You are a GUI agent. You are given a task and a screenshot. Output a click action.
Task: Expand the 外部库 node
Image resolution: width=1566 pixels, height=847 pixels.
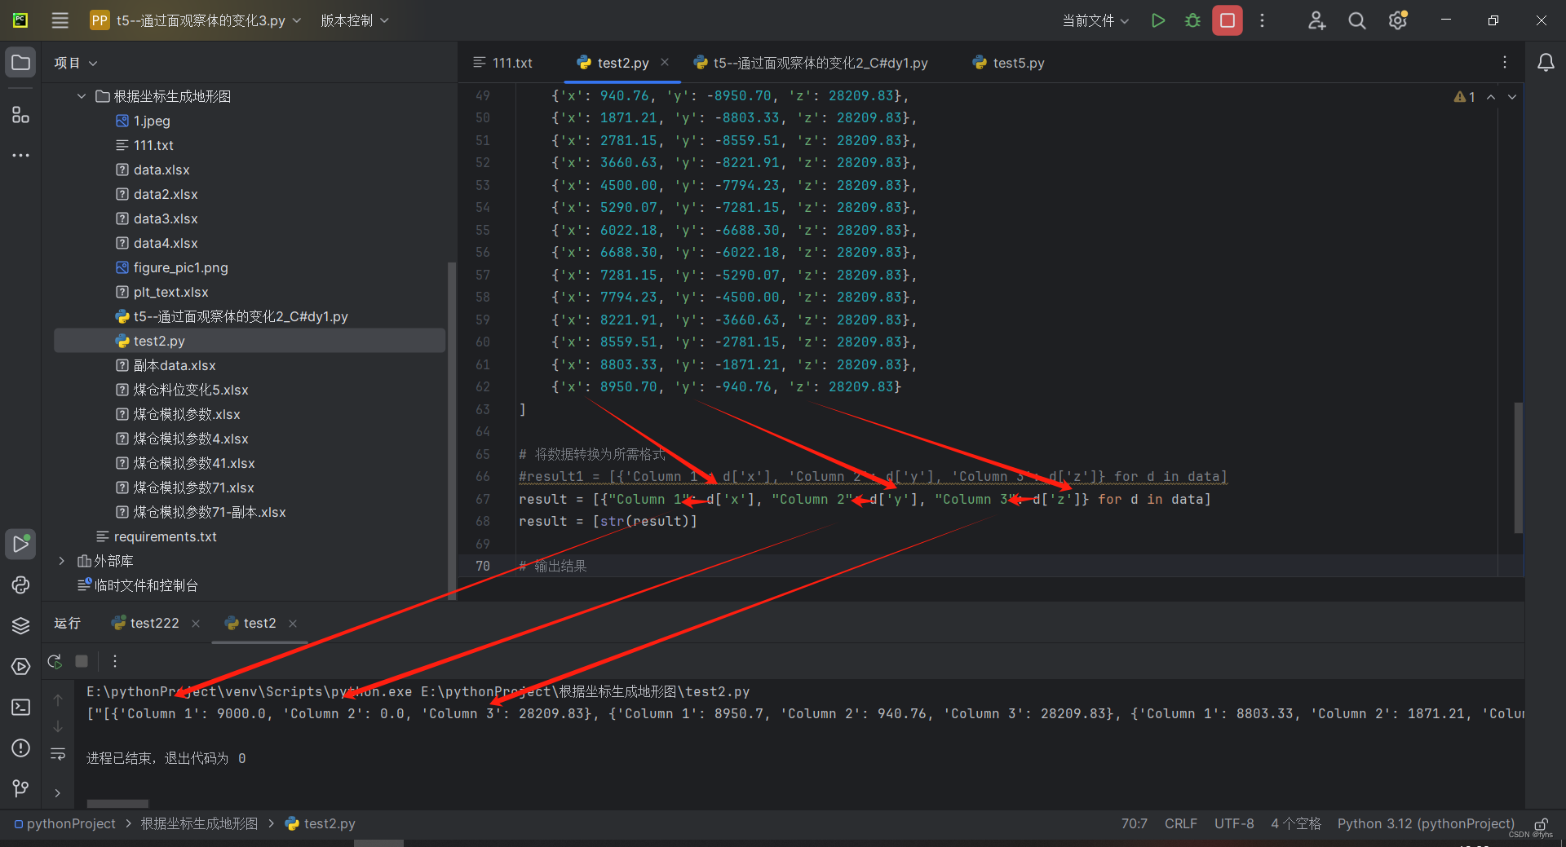(x=62, y=561)
